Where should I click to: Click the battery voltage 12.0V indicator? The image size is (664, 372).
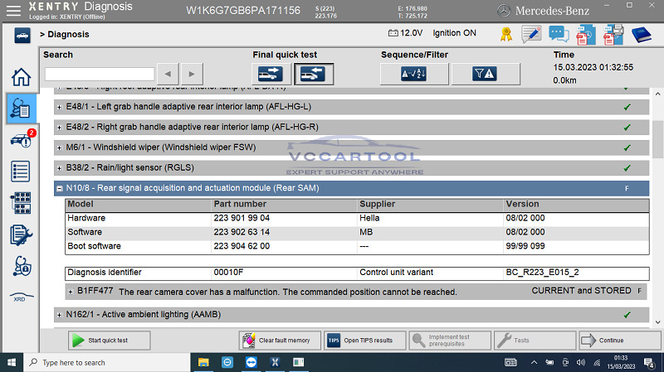pyautogui.click(x=405, y=33)
